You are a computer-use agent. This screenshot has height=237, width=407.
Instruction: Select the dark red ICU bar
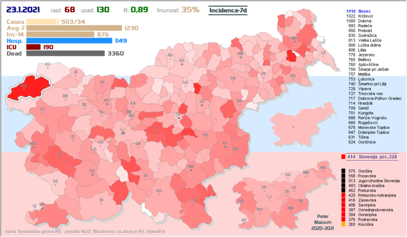tap(33, 47)
